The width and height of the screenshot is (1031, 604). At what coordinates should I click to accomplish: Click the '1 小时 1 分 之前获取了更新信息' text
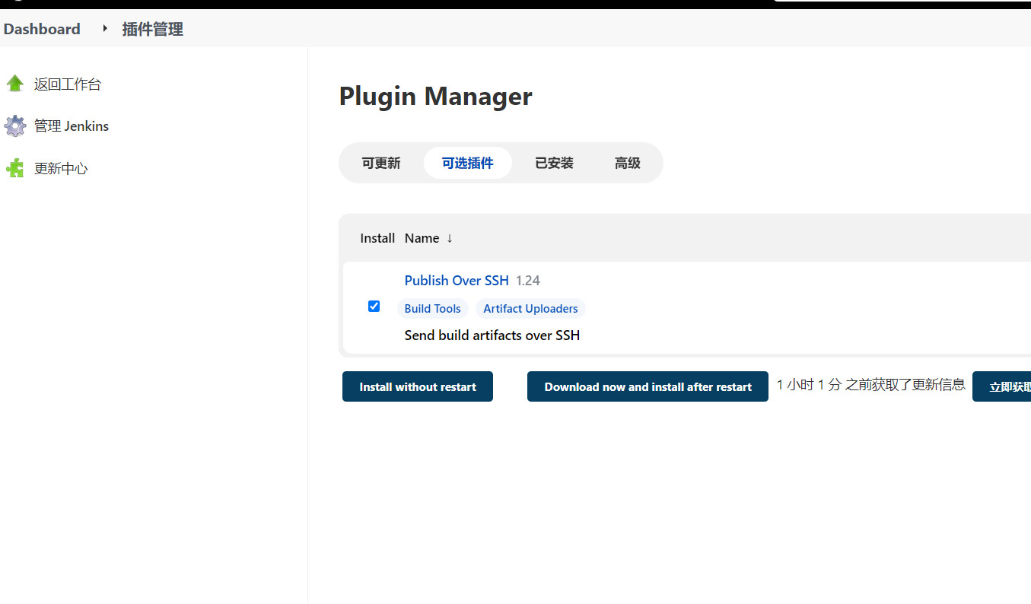pos(871,385)
